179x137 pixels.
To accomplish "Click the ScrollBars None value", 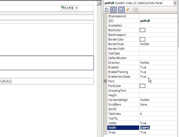I will click(x=144, y=105).
